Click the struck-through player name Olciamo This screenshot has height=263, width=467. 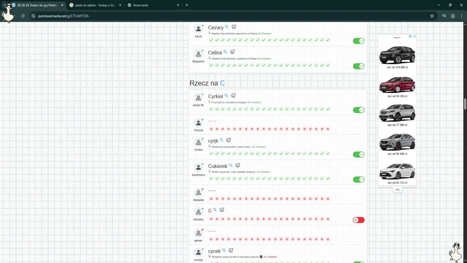(198, 200)
